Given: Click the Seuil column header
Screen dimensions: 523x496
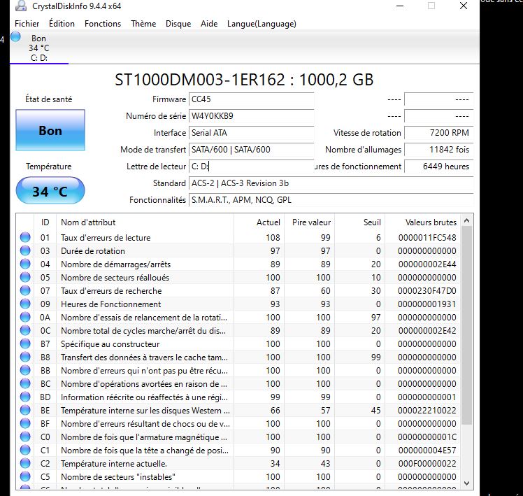Looking at the screenshot, I should [359, 222].
